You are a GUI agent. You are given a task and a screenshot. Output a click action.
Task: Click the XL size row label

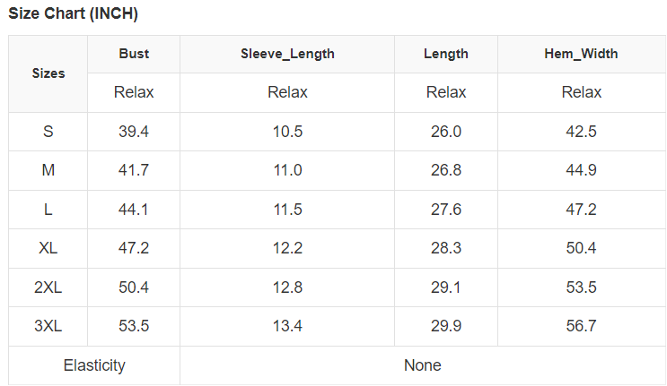(48, 248)
